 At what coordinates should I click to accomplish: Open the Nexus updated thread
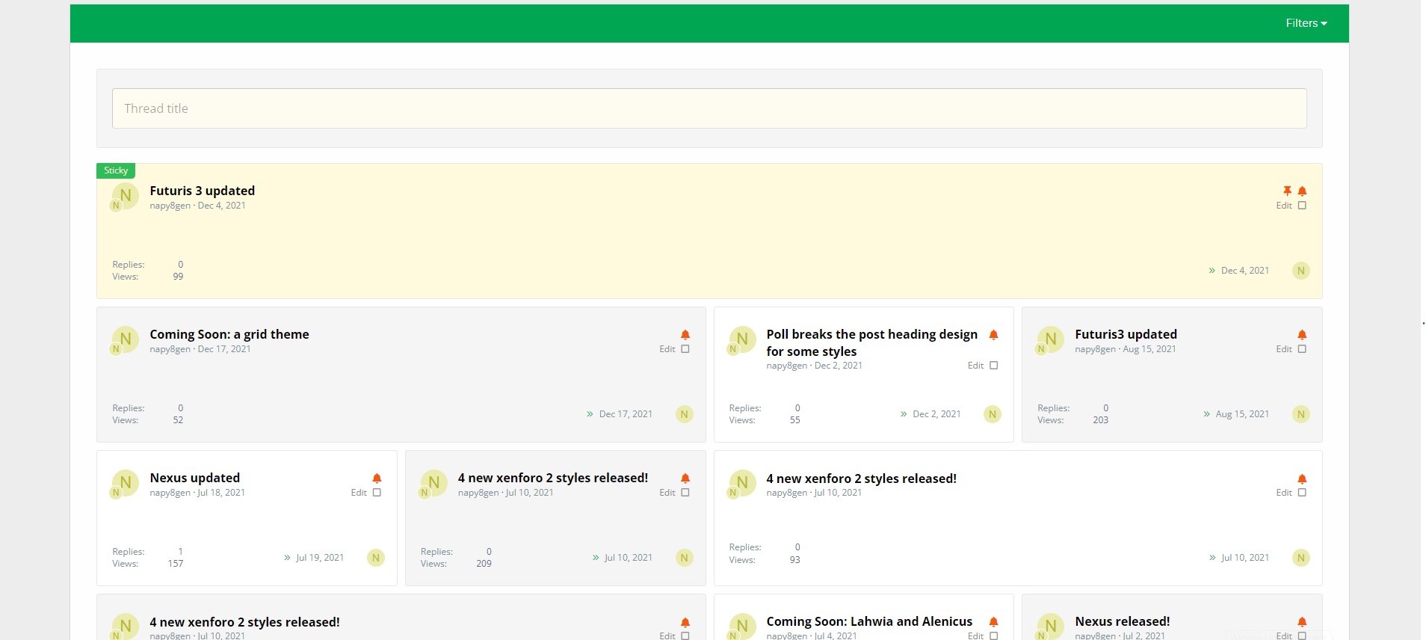tap(194, 478)
